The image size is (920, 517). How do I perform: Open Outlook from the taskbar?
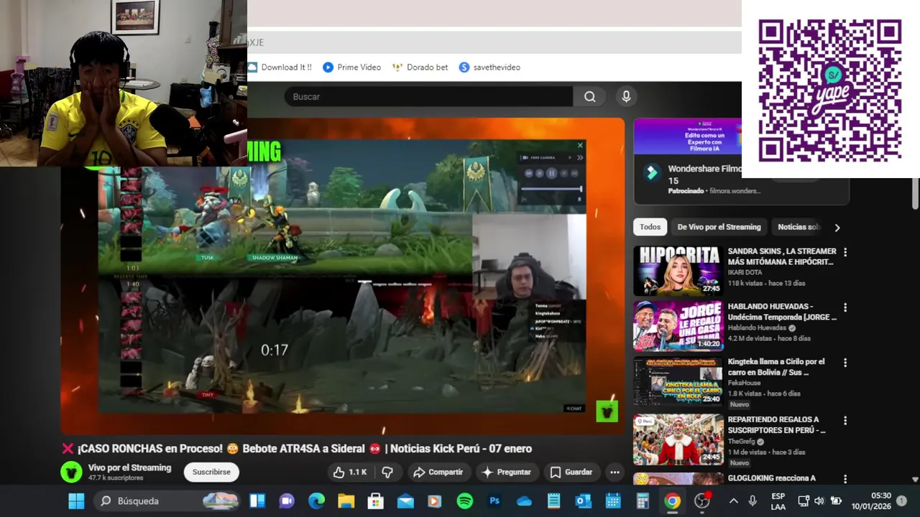pyautogui.click(x=583, y=501)
